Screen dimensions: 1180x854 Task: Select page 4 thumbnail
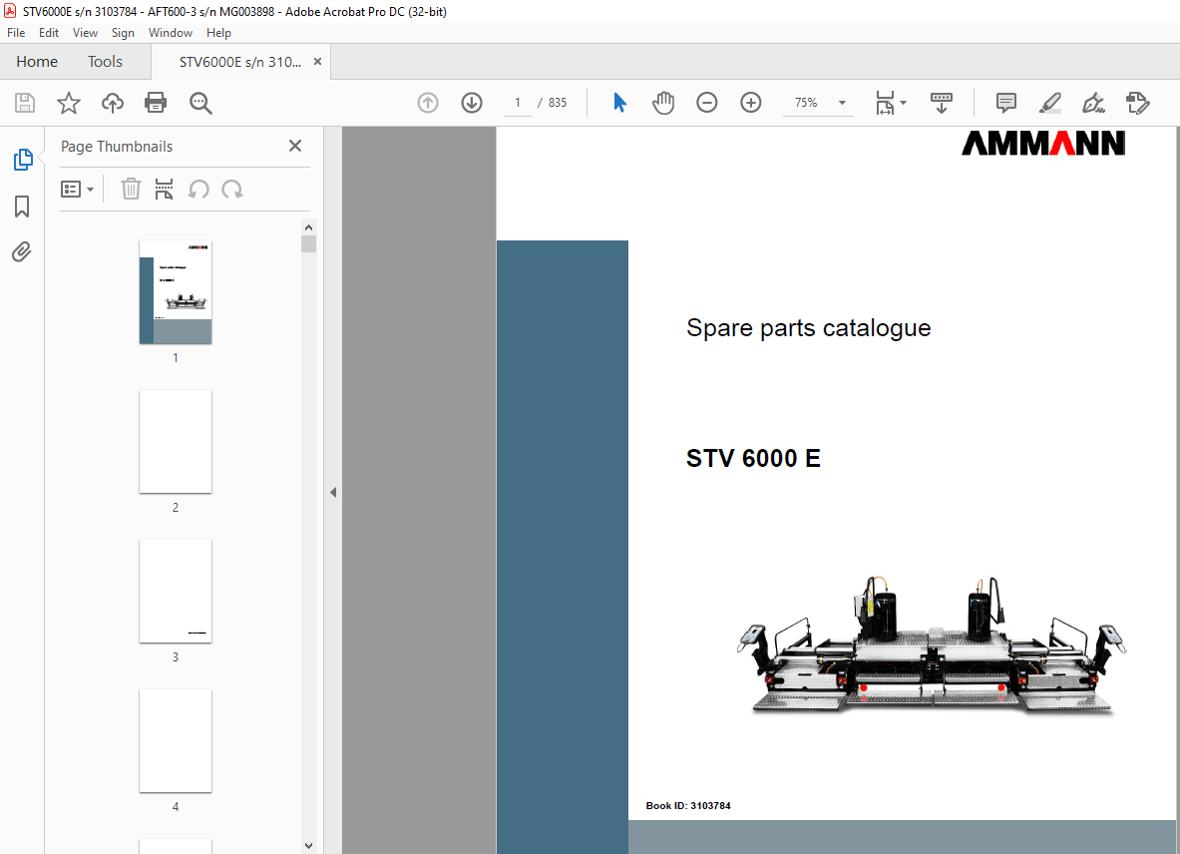coord(176,741)
